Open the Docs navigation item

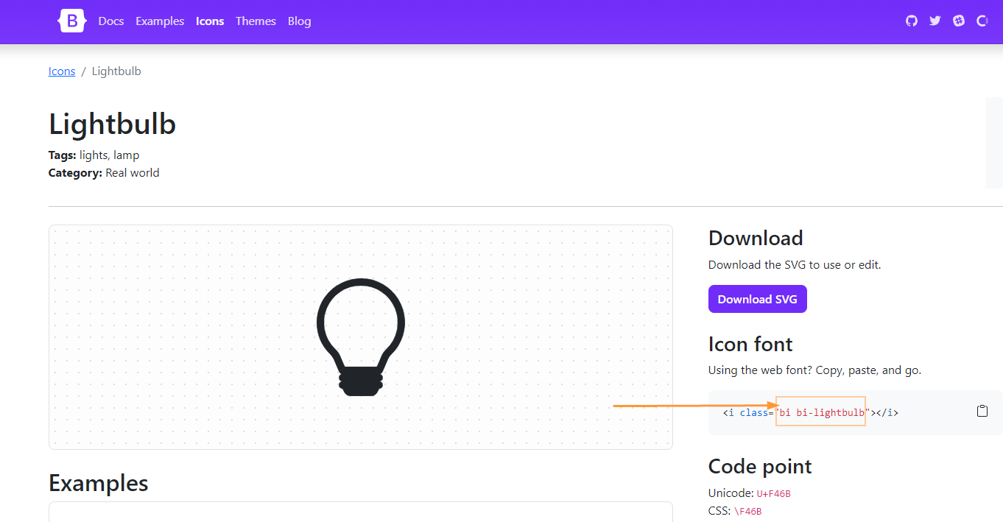point(111,21)
